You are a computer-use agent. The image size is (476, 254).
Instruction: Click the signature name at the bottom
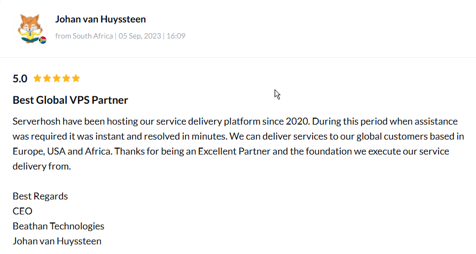point(57,241)
